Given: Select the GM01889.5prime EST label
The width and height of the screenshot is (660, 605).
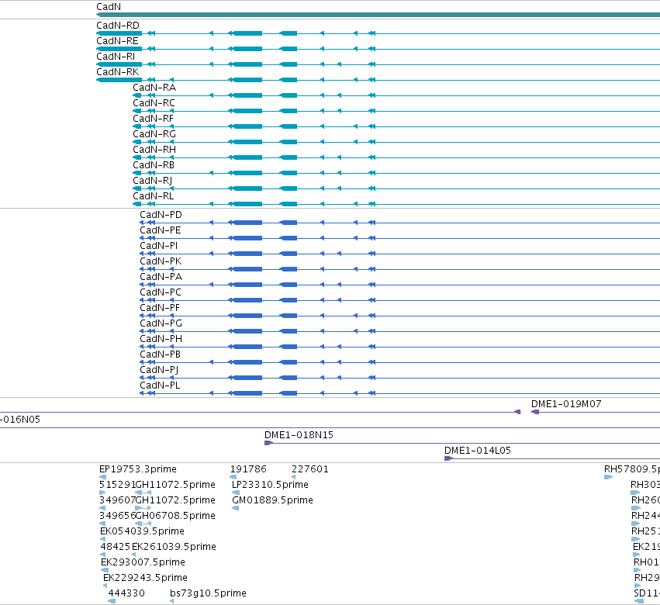Looking at the screenshot, I should (x=273, y=500).
